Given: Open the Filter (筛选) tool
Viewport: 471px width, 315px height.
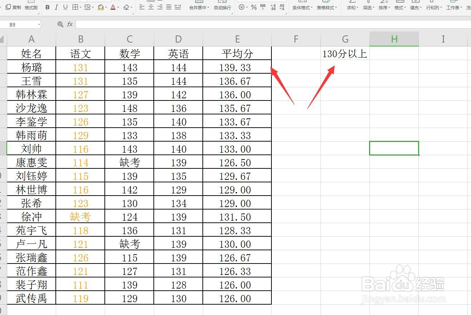Looking at the screenshot, I should (x=367, y=7).
